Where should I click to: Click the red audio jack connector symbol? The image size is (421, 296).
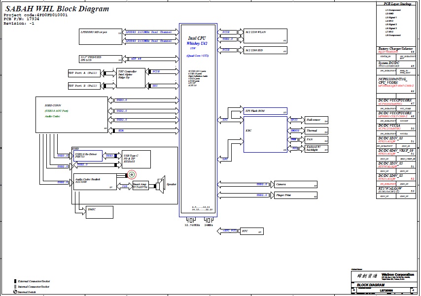click(132, 174)
